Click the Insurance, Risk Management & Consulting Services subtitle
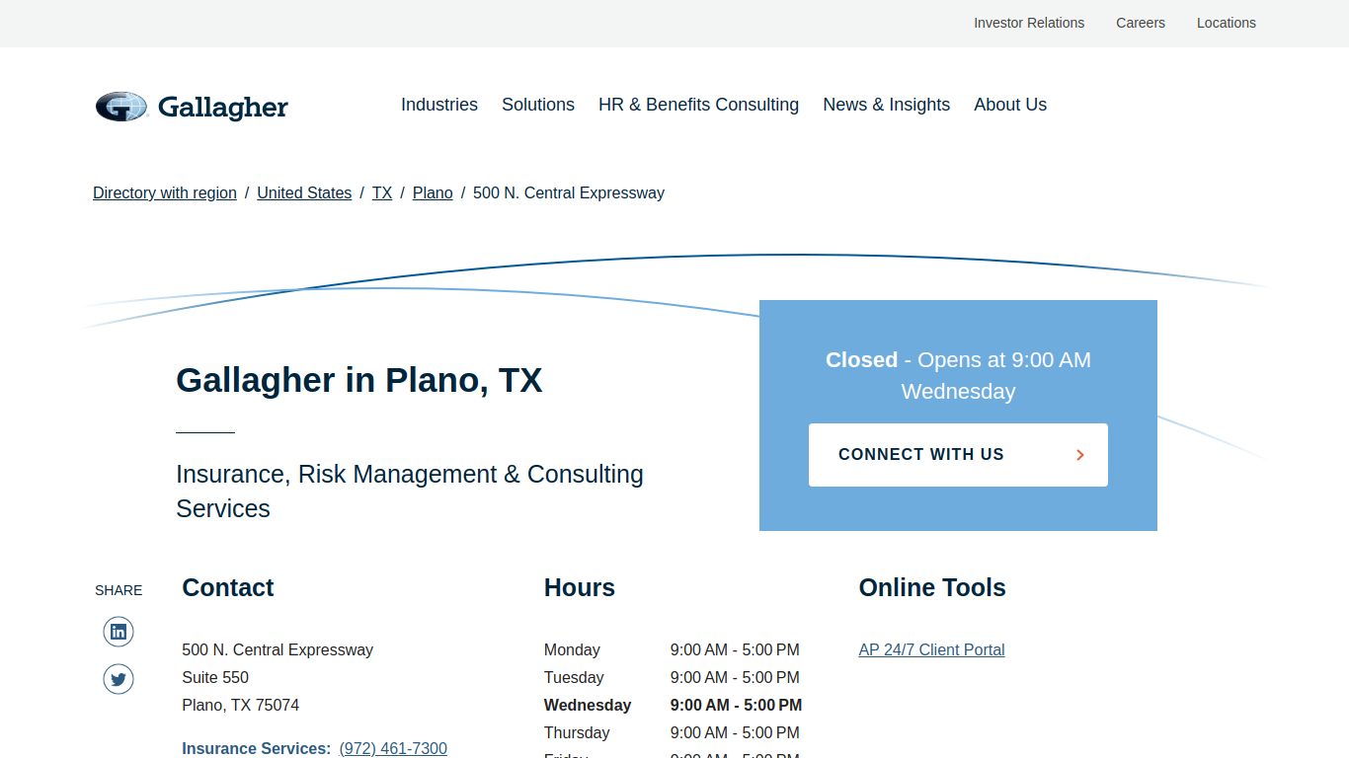The height and width of the screenshot is (758, 1349). [x=410, y=492]
